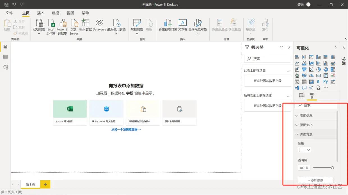Select the slicer visual

pyautogui.click(x=297, y=82)
